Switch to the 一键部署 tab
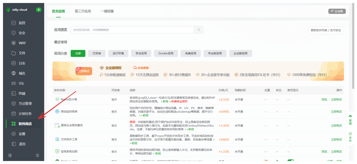This screenshot has height=164, width=357. [107, 11]
